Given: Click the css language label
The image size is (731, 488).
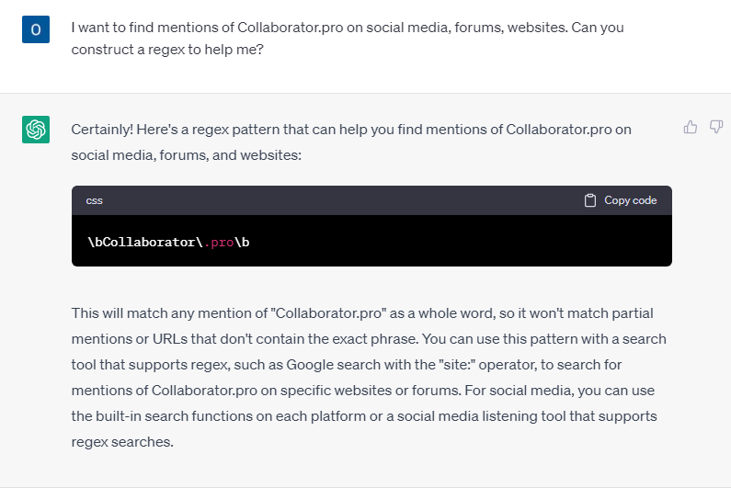Looking at the screenshot, I should click(x=95, y=200).
